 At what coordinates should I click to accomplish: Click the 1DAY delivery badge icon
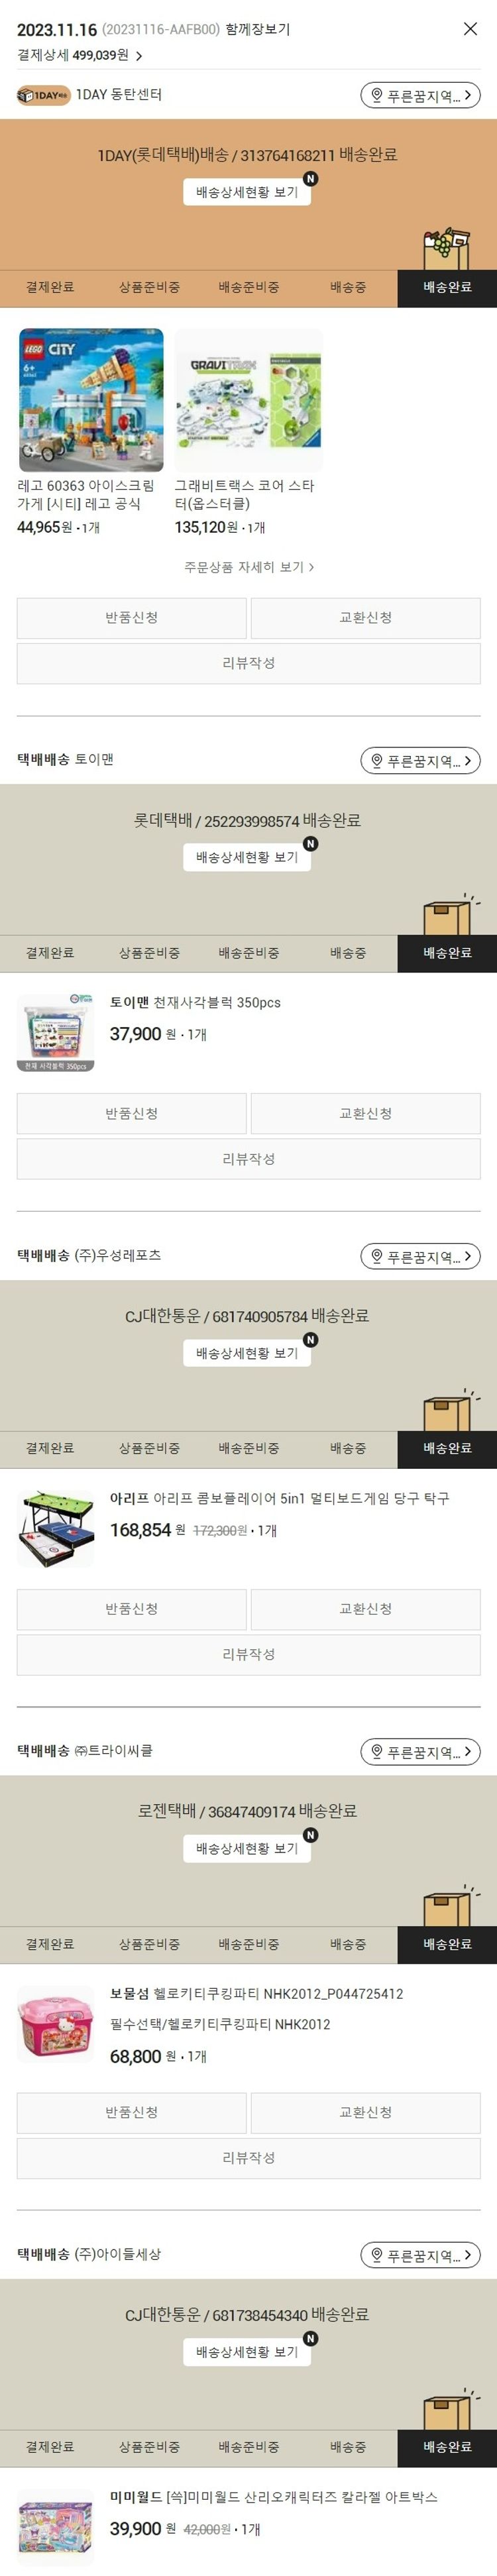pos(43,95)
